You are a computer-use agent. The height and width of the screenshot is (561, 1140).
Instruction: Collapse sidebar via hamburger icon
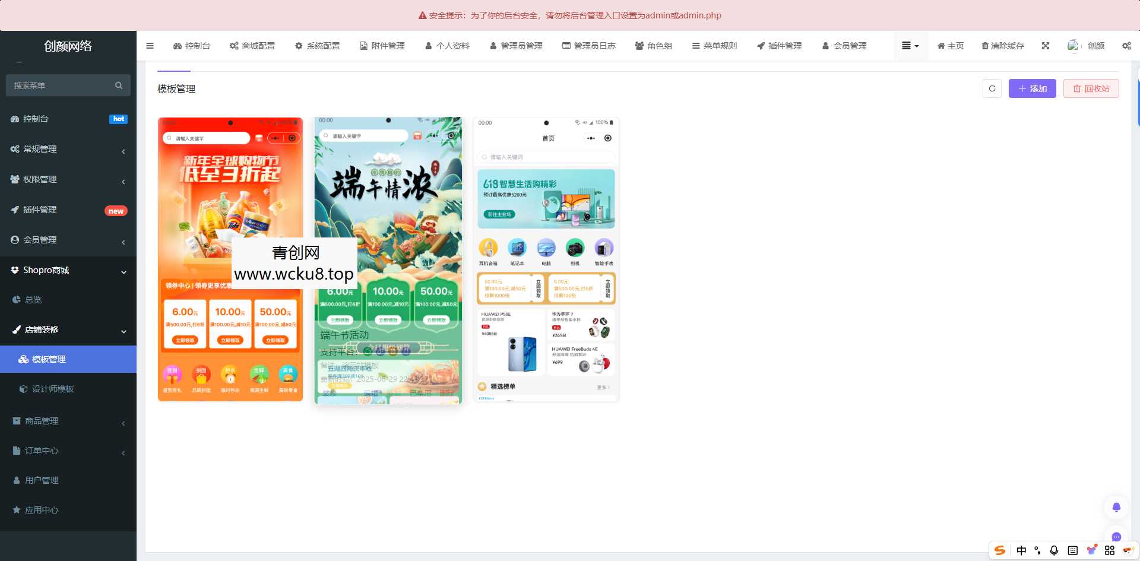point(150,46)
